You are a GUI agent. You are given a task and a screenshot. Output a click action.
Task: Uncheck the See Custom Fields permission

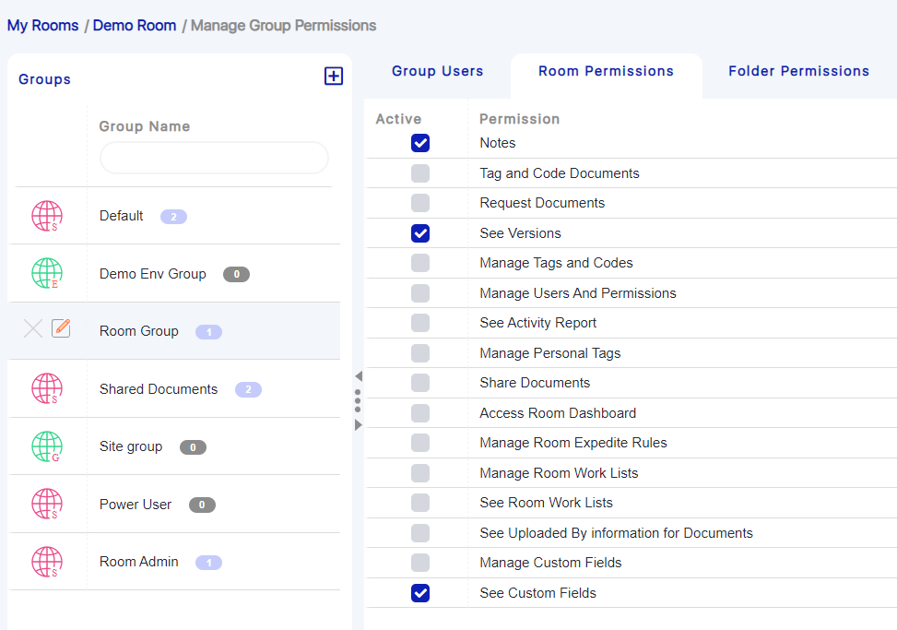click(420, 593)
